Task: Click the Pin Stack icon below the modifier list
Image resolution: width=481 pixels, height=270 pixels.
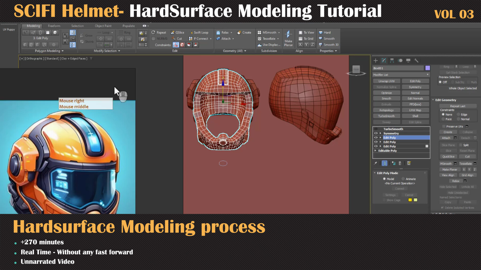Action: pos(375,163)
